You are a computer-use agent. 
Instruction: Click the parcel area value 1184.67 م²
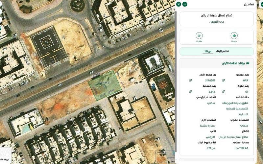tap(242, 148)
